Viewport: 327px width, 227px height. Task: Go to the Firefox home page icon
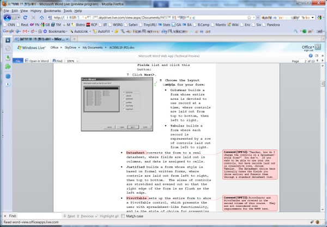point(42,17)
